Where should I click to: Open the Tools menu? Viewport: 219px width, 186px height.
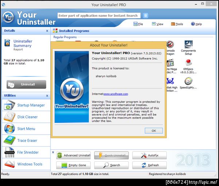point(177,24)
